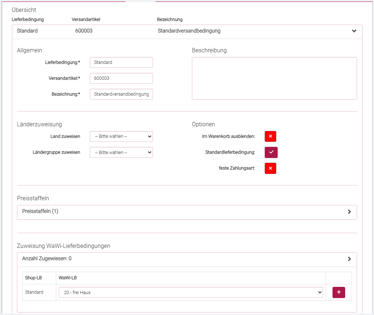Click chevron beside Anzahl Zugewiesen

[349, 259]
